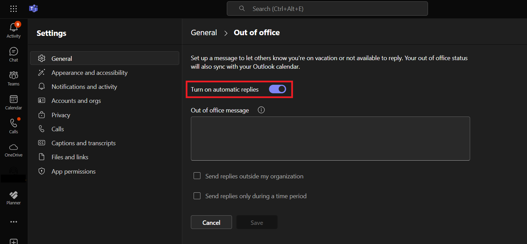The width and height of the screenshot is (527, 244).
Task: Click the Captions CC icon
Action: point(42,143)
